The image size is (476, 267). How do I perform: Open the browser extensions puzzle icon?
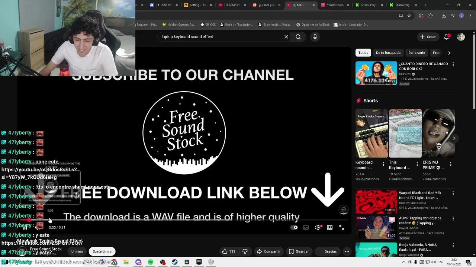[431, 16]
